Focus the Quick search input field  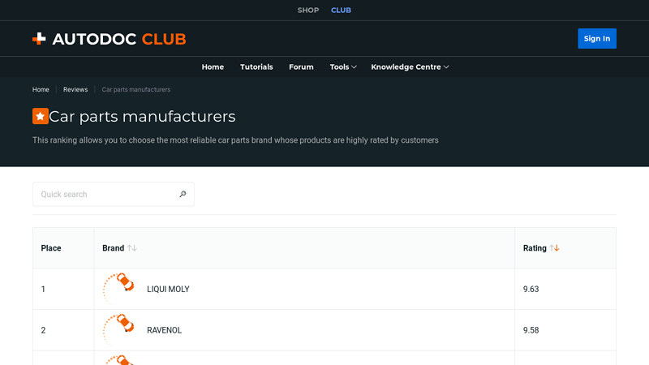[105, 195]
